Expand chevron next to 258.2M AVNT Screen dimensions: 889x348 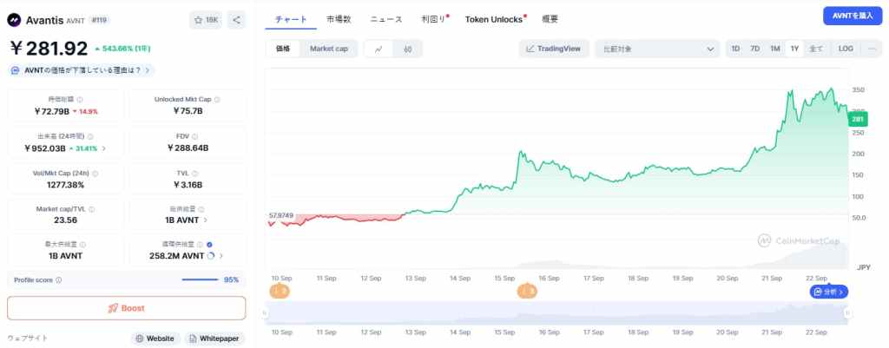click(221, 256)
